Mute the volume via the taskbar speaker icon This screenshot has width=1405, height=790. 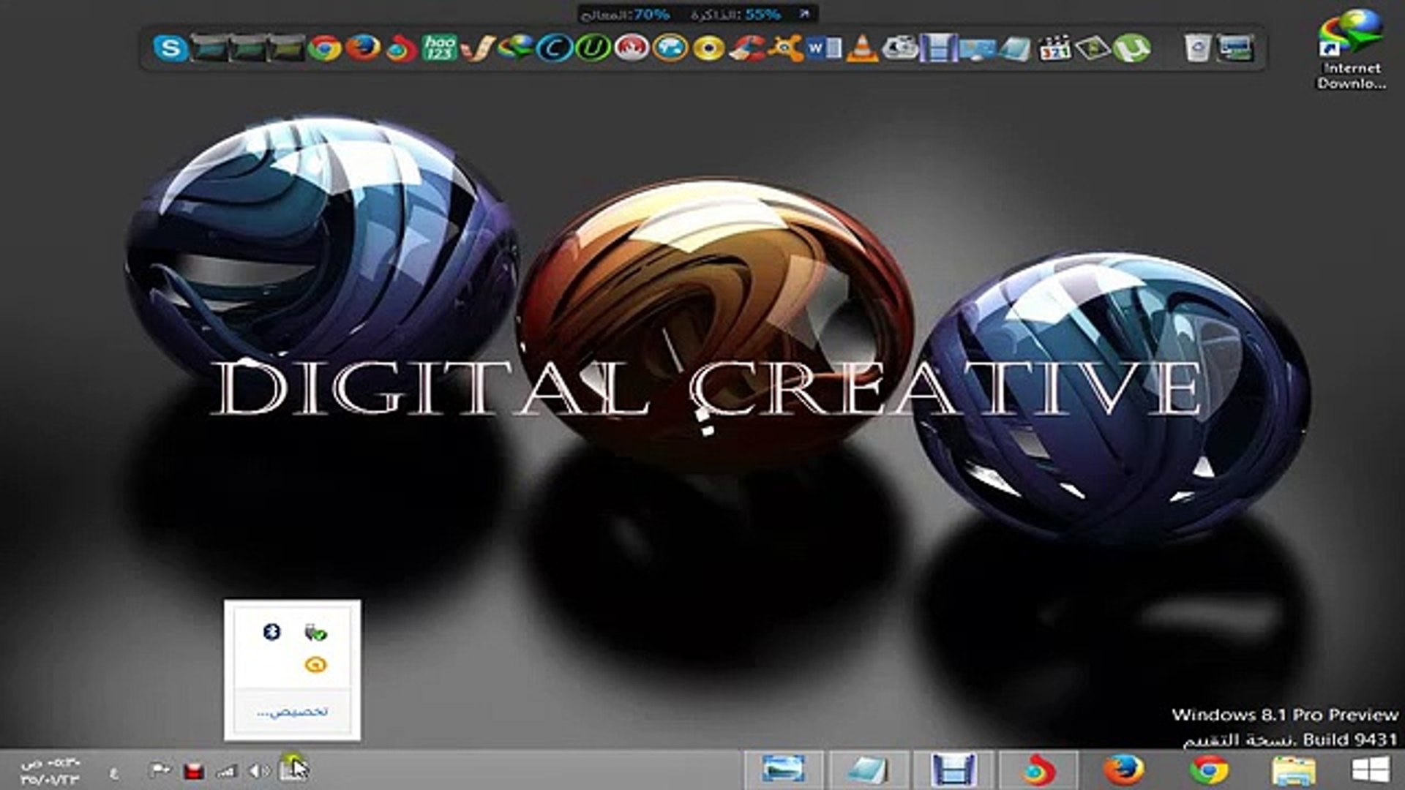[256, 772]
